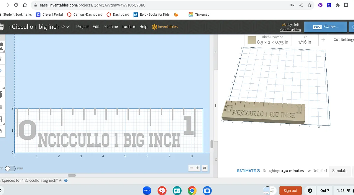The width and height of the screenshot is (354, 195).
Task: Collapse the 3D preview pane arrows
Action: point(215,52)
